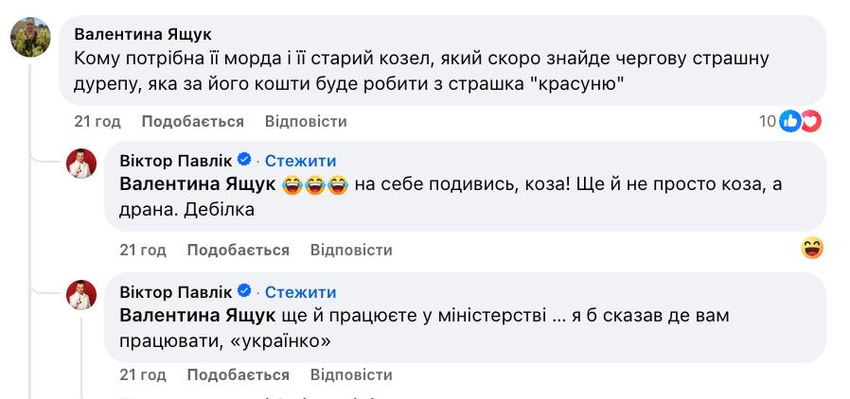The width and height of the screenshot is (850, 399).
Task: Show the reaction count "10" on the top comment
Action: (767, 121)
